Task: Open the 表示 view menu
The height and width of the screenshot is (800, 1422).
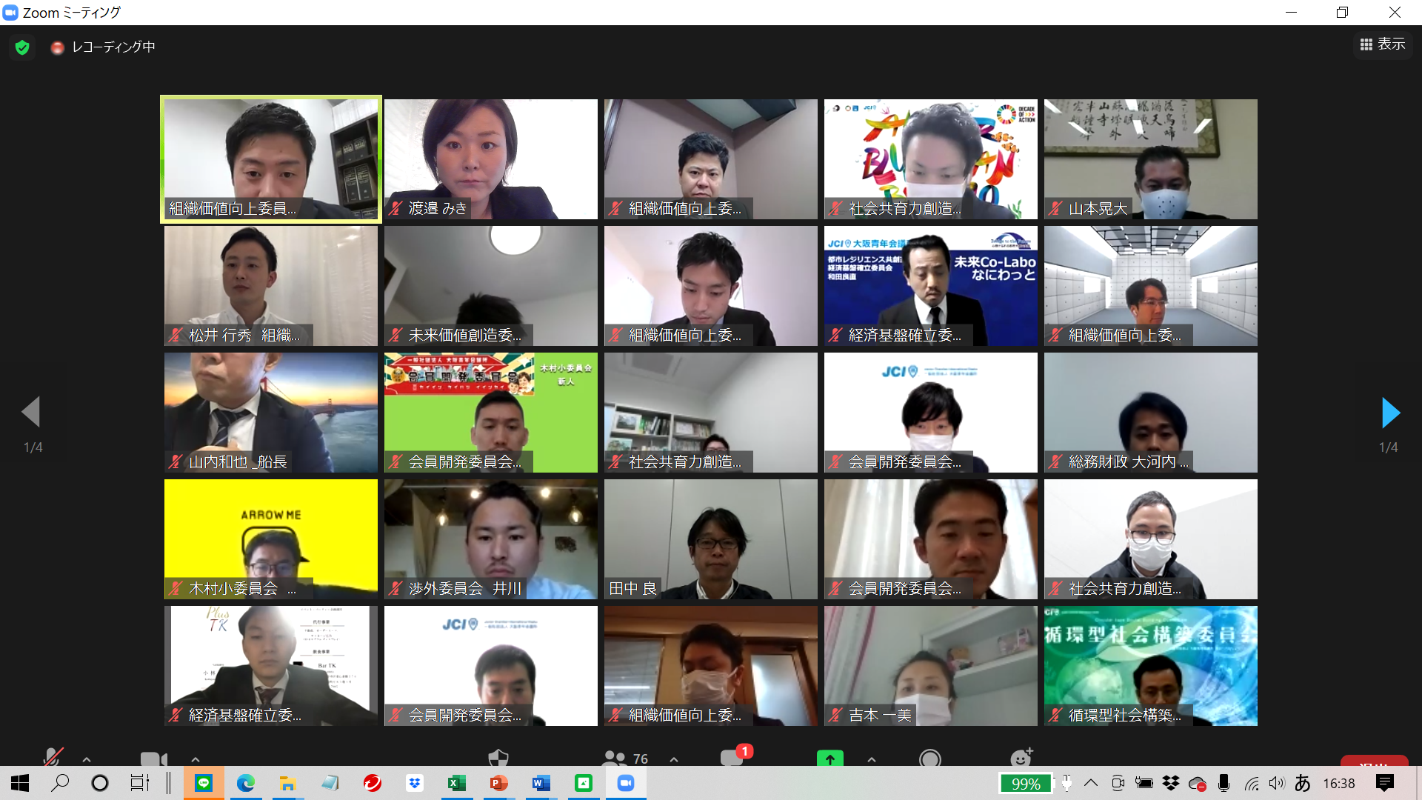Action: click(1382, 44)
